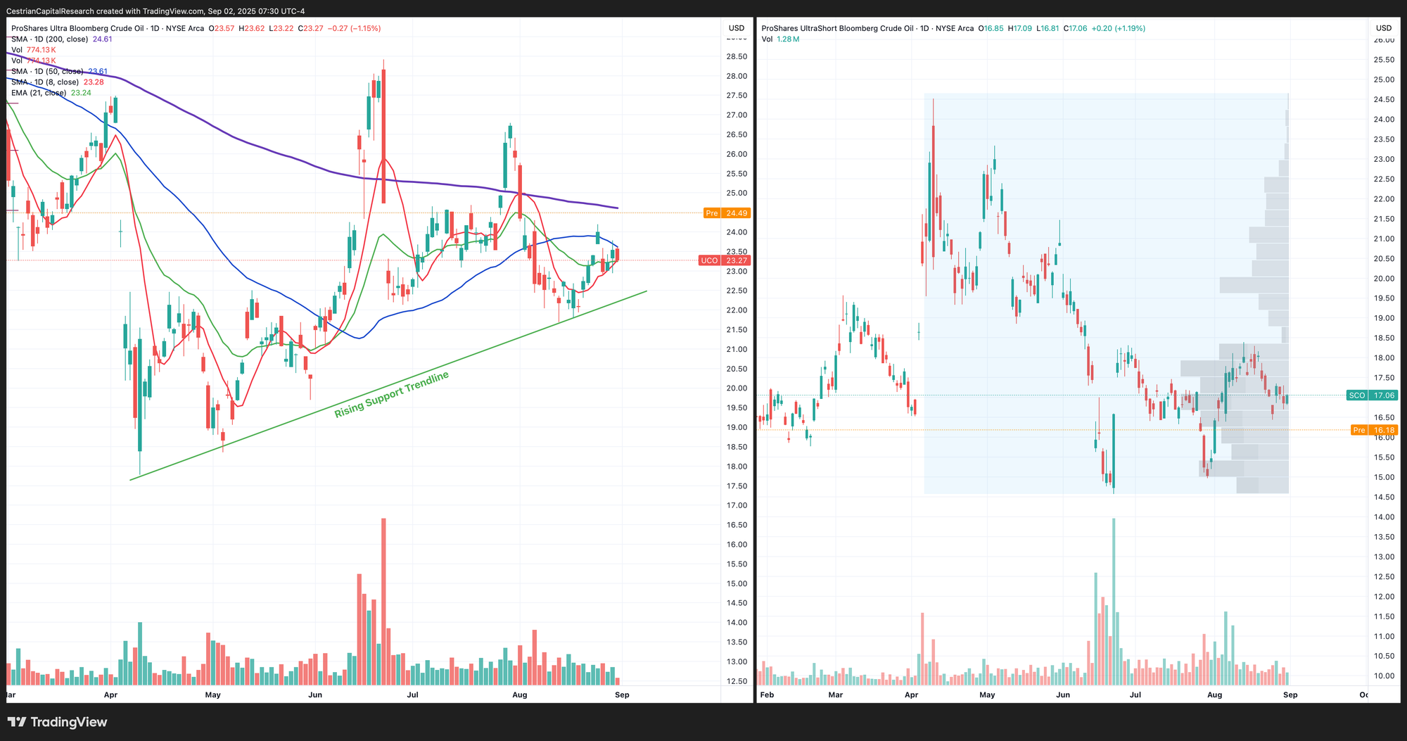The width and height of the screenshot is (1407, 741).
Task: Click the SMA 1D (8, close) legend entry
Action: click(45, 82)
